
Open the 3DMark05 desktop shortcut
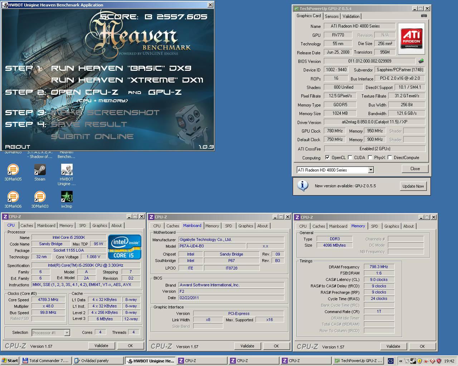tap(13, 172)
